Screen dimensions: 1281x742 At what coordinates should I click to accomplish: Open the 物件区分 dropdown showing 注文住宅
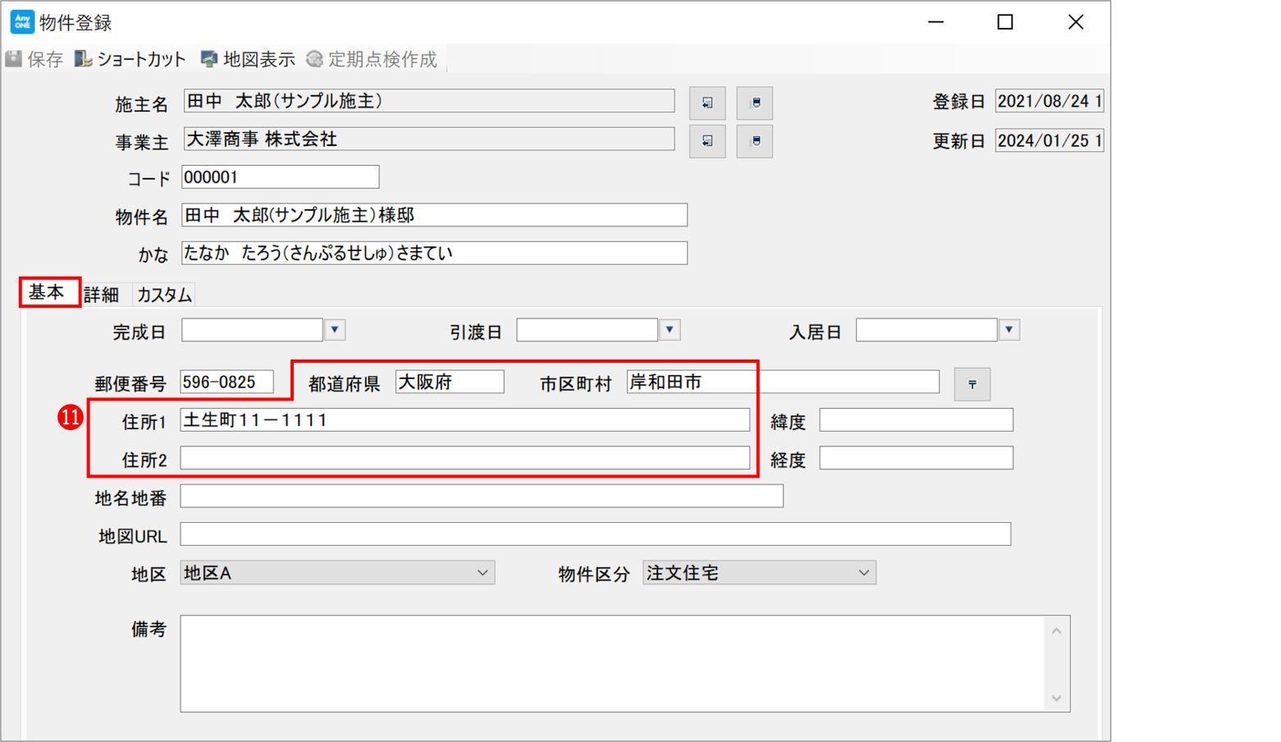863,573
